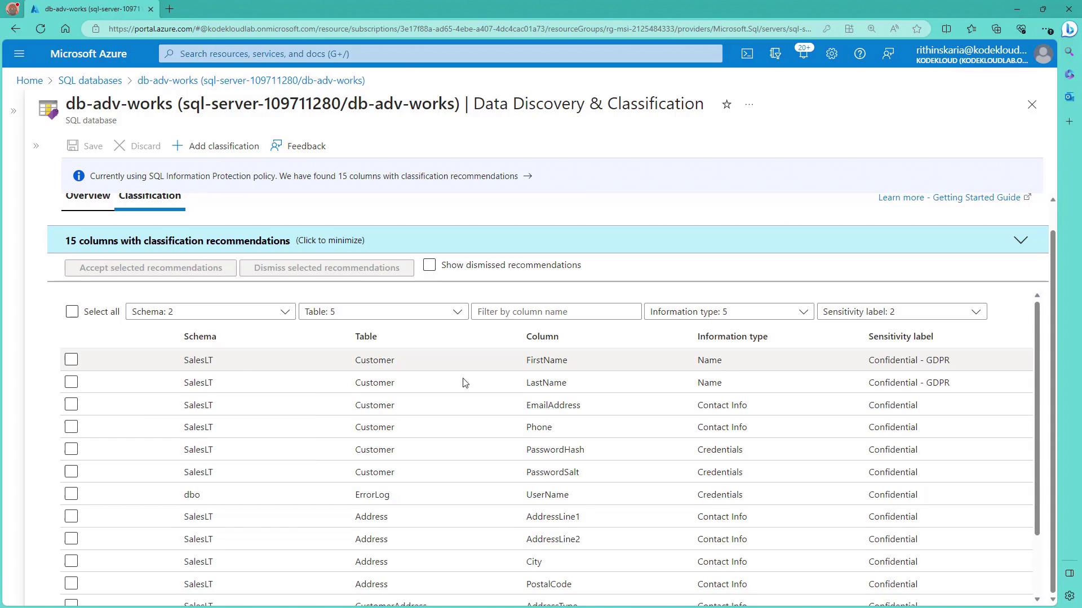Open portal settings gear in header
The height and width of the screenshot is (608, 1082).
[832, 53]
